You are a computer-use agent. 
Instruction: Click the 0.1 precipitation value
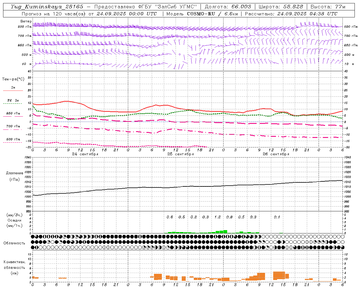[277, 217]
